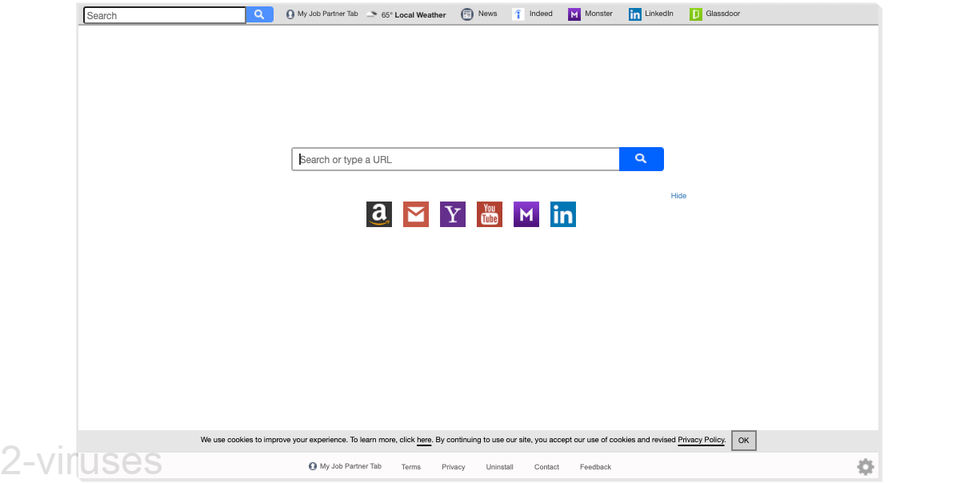Open the Privacy Policy link
This screenshot has width=960, height=483.
click(x=701, y=440)
